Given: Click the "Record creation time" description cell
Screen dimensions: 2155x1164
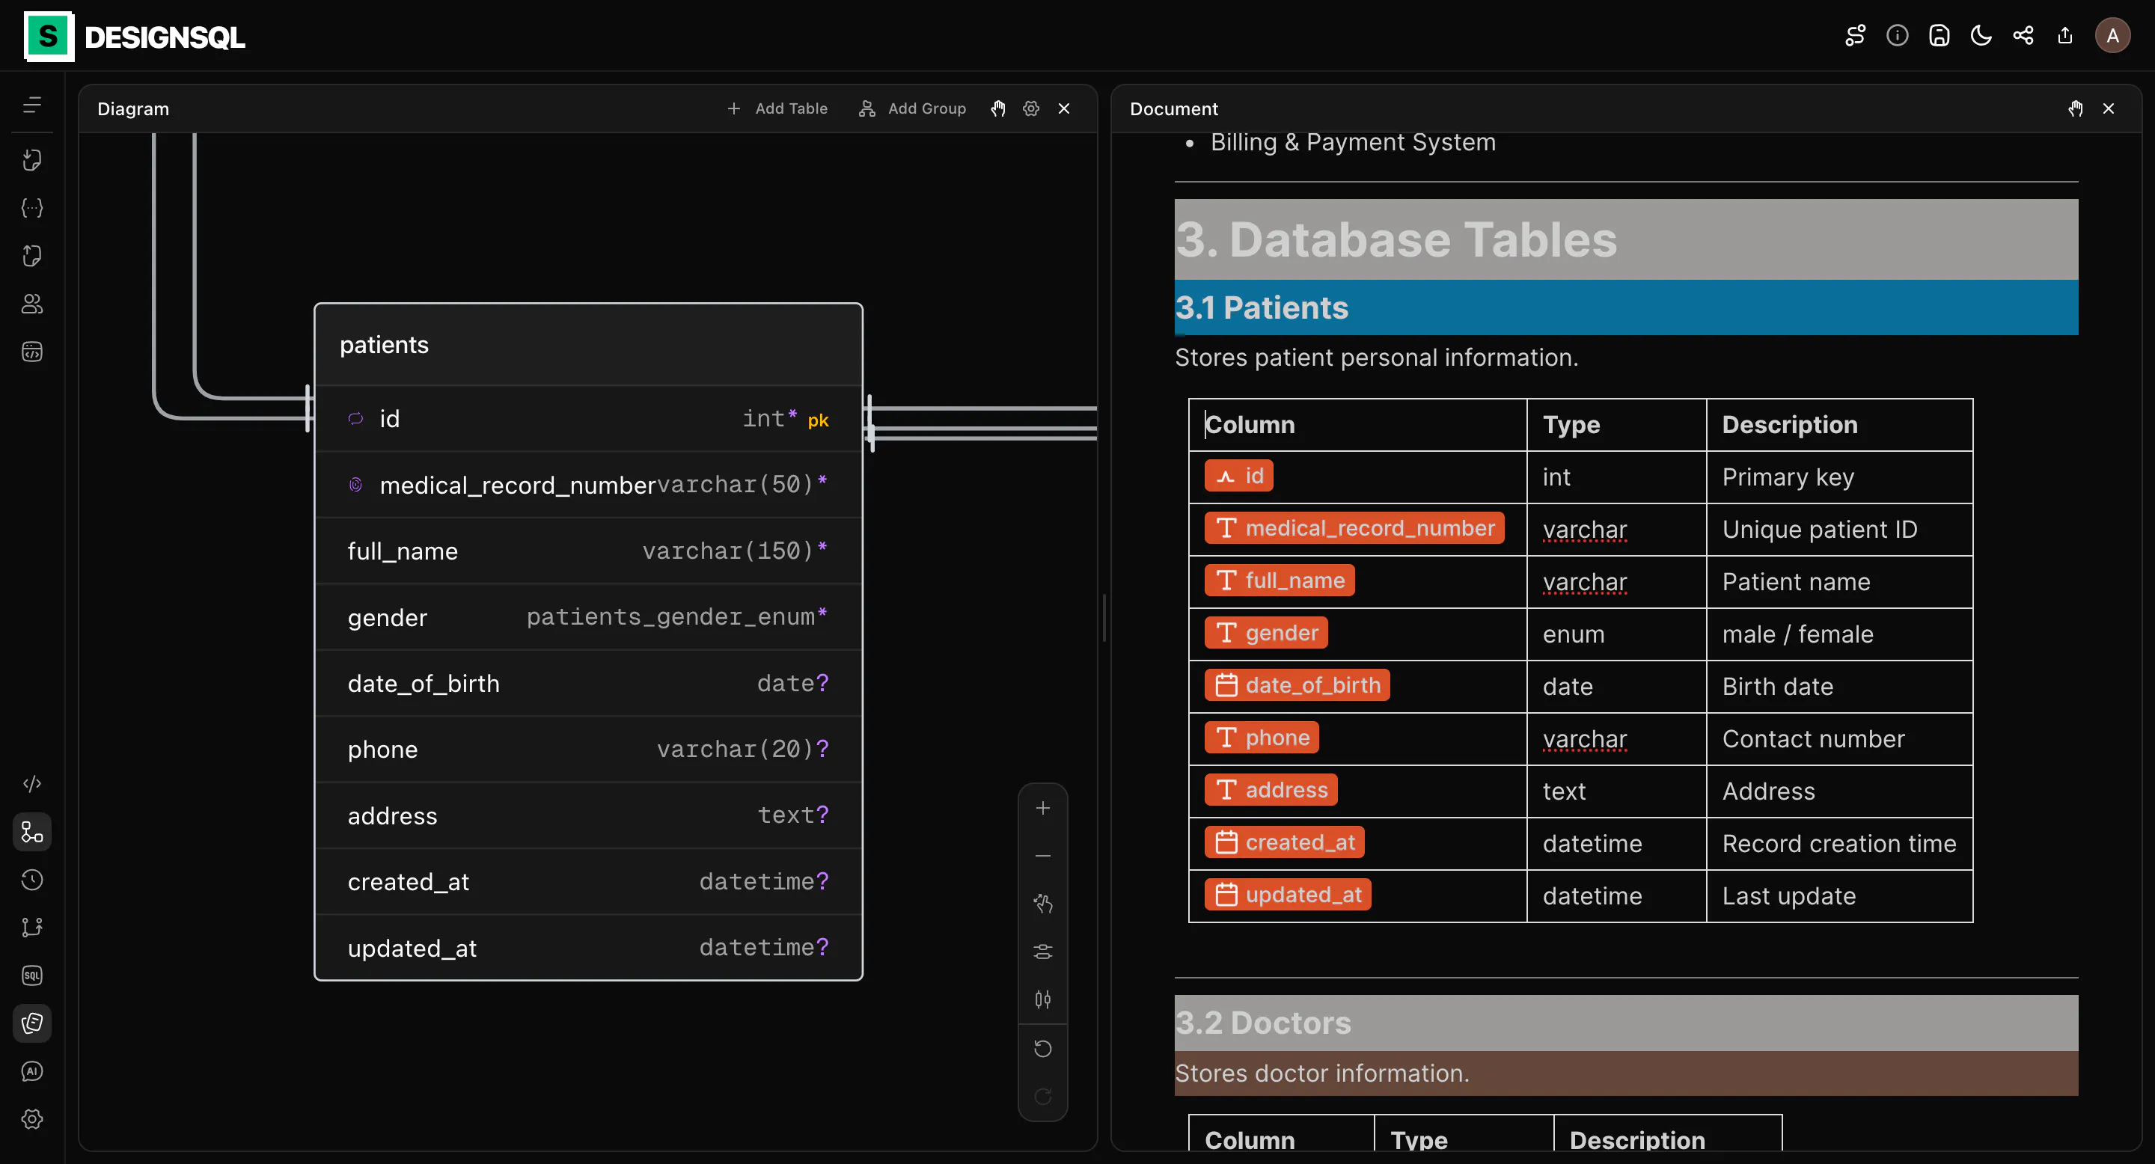Looking at the screenshot, I should point(1838,844).
